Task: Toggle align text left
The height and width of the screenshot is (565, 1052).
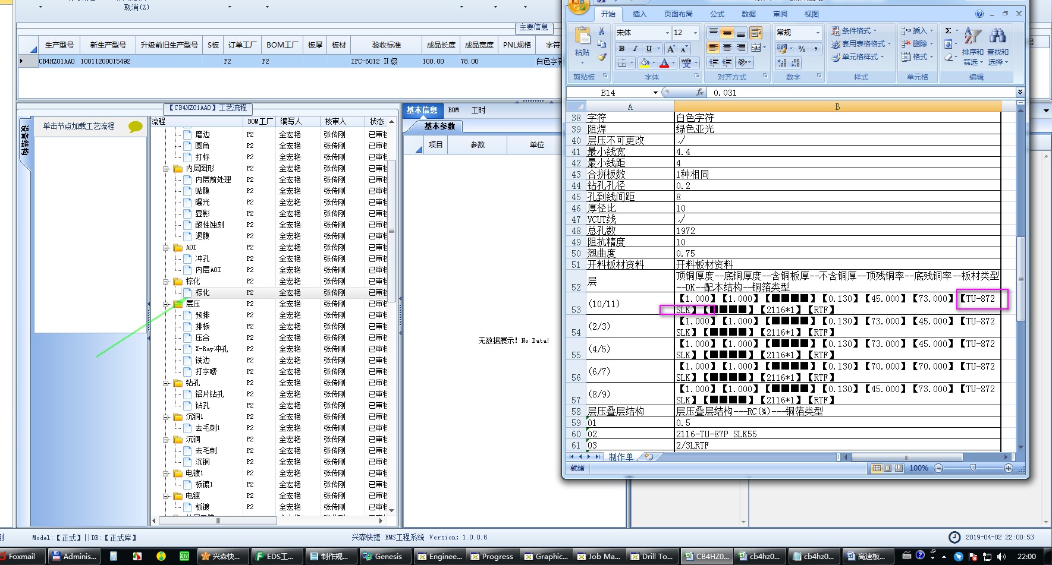Action: click(714, 48)
